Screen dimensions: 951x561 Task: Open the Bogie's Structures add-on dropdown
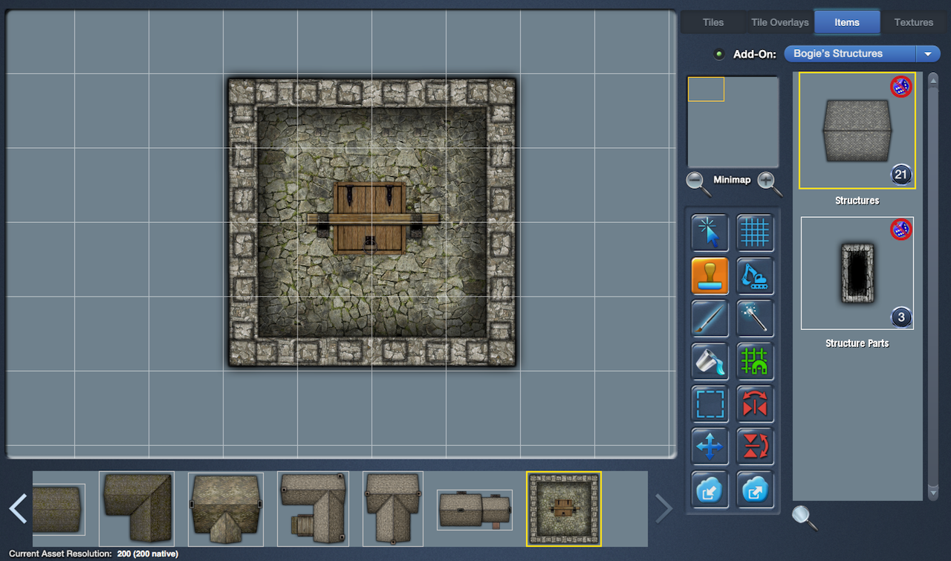(927, 53)
